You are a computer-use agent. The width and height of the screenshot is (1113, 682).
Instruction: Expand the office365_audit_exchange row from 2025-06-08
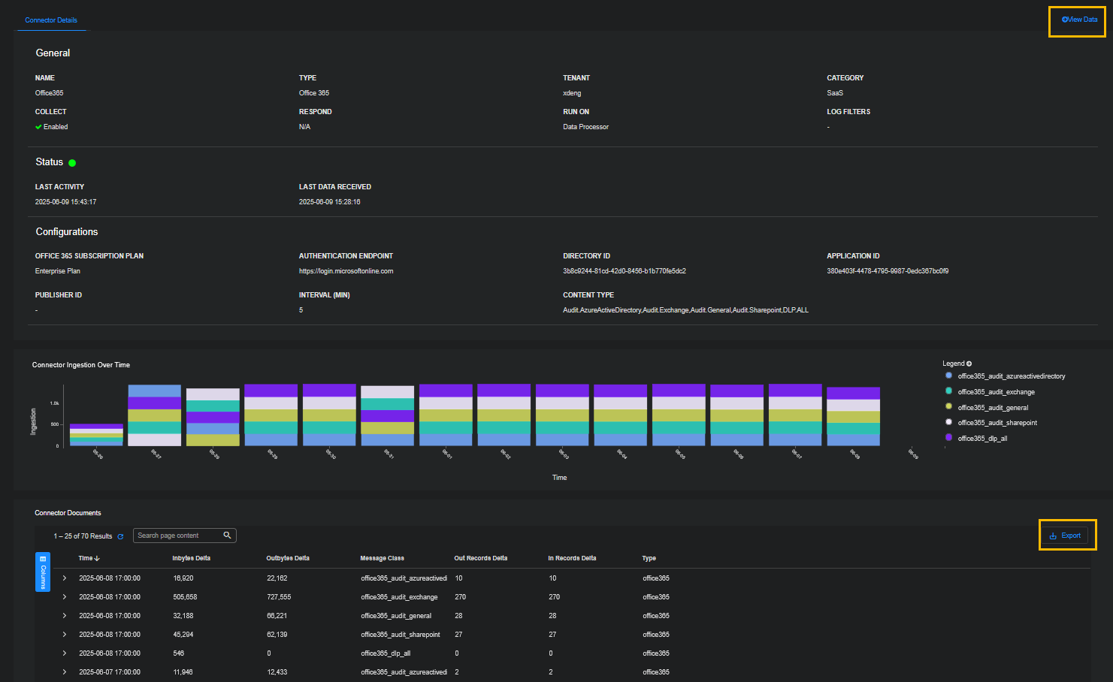[x=65, y=597]
